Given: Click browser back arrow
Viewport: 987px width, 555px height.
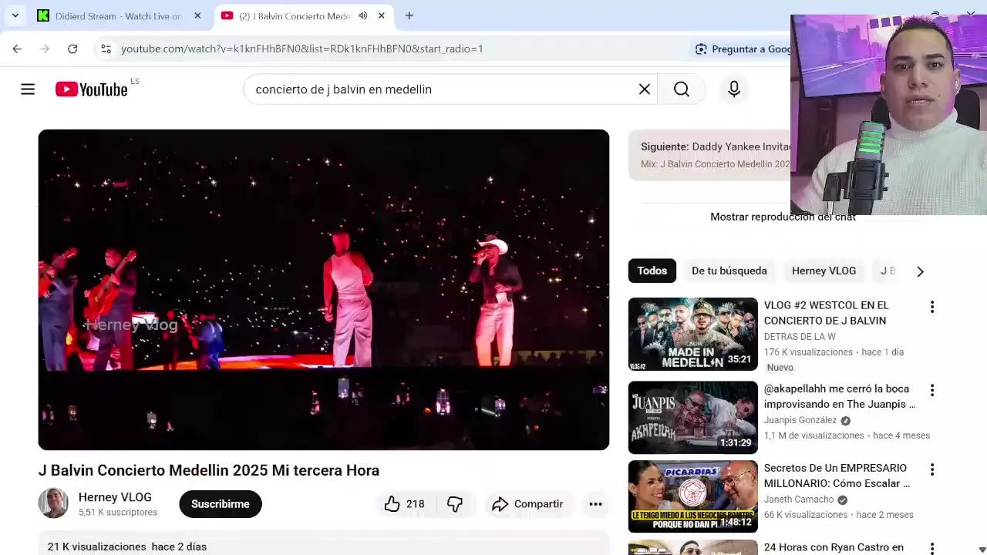Looking at the screenshot, I should (x=17, y=49).
